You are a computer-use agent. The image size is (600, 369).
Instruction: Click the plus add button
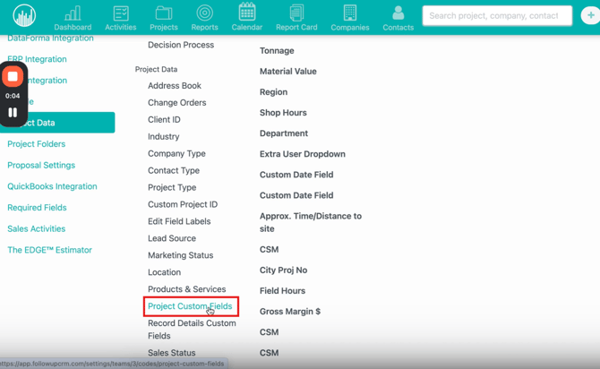click(x=590, y=15)
